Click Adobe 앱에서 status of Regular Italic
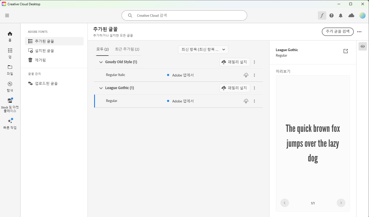 coord(183,75)
